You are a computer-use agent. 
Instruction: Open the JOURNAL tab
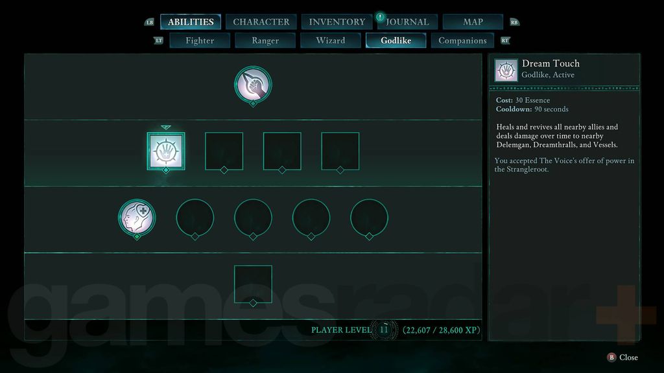click(407, 21)
